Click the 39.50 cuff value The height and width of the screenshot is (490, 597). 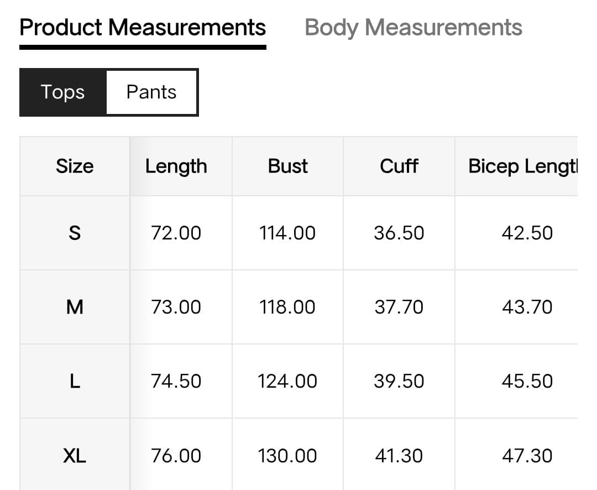[399, 381]
